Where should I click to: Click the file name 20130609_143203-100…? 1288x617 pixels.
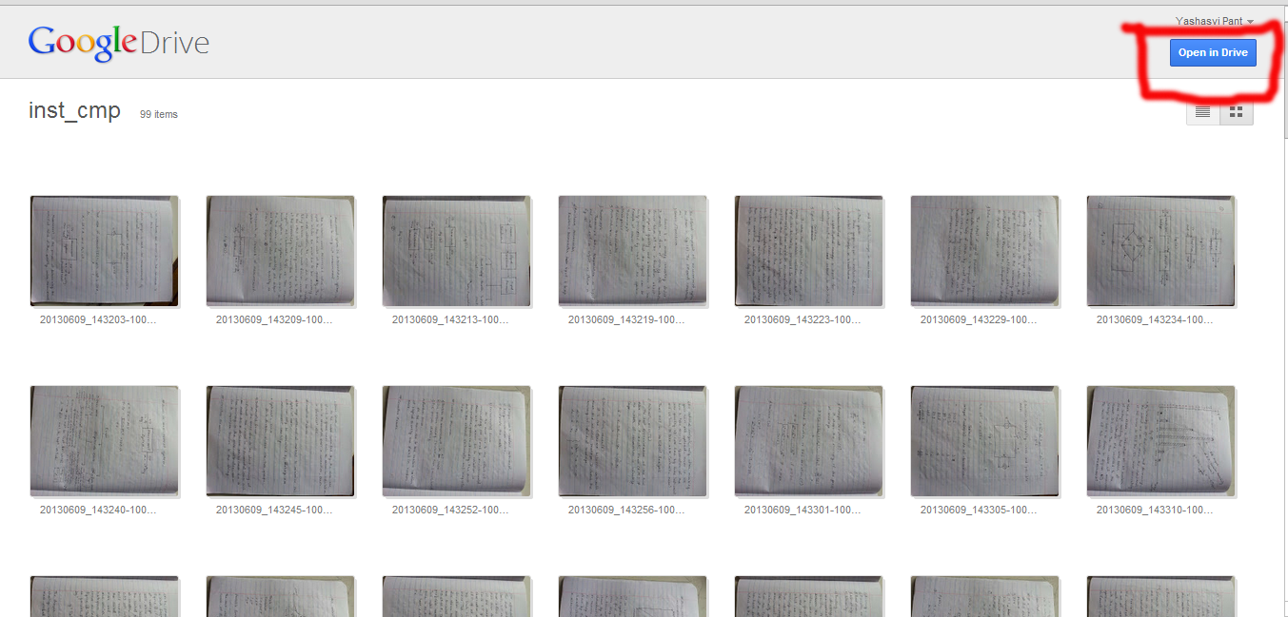click(x=98, y=320)
